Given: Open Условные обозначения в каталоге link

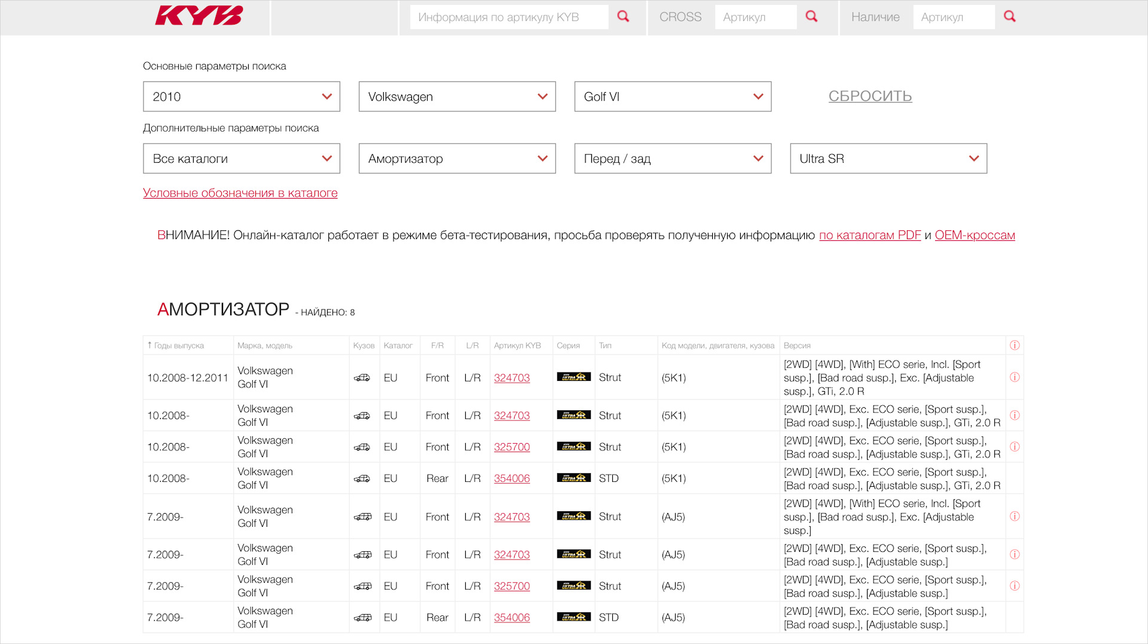Looking at the screenshot, I should [x=240, y=193].
